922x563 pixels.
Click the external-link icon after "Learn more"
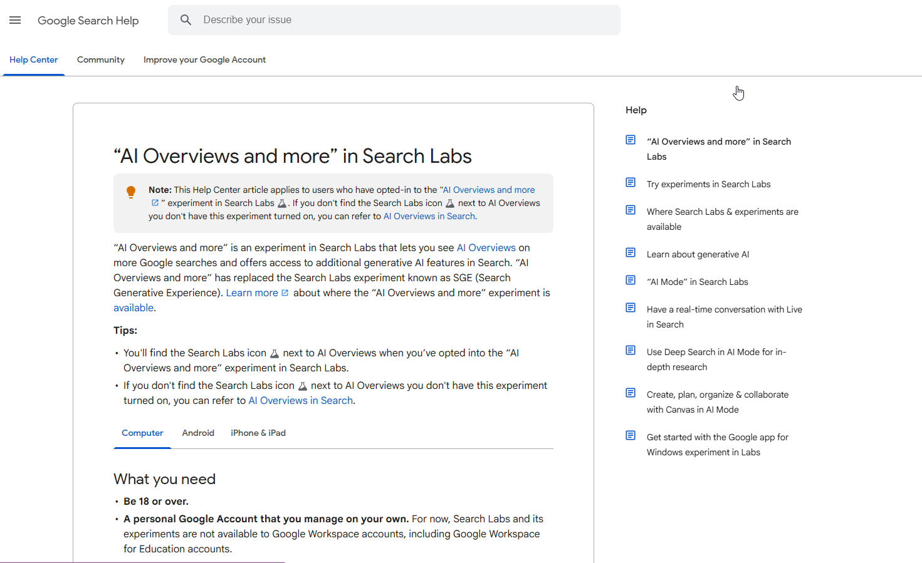[286, 292]
